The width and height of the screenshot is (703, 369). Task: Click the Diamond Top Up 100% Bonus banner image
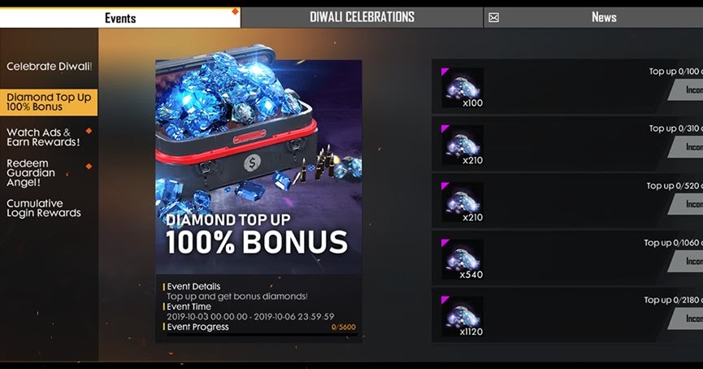point(258,167)
